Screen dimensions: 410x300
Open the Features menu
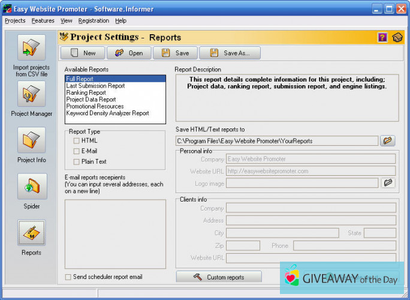tap(43, 20)
